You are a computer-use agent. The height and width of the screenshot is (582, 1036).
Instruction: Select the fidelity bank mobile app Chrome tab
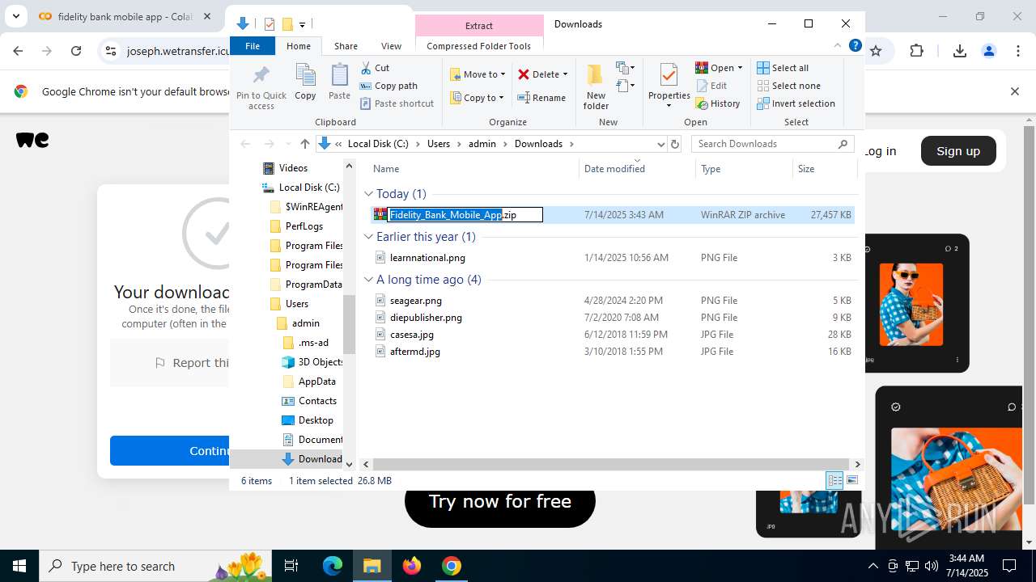125,16
